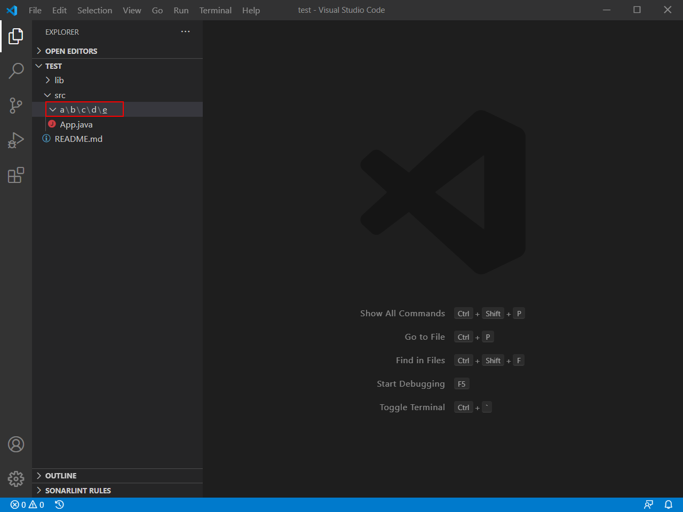
Task: Expand the SONARLINT RULES section
Action: [117, 491]
